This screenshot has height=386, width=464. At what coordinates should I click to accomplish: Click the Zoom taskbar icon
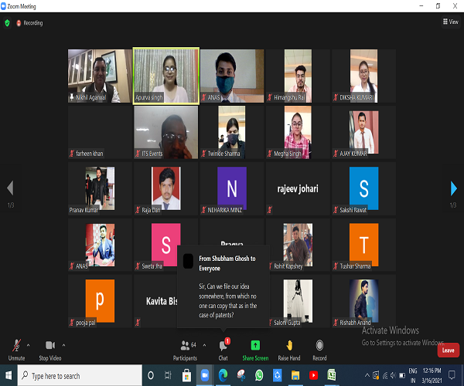click(204, 375)
